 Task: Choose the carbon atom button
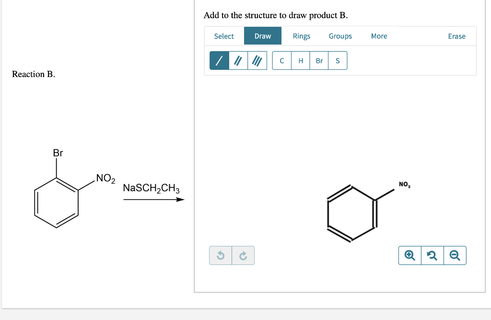281,60
